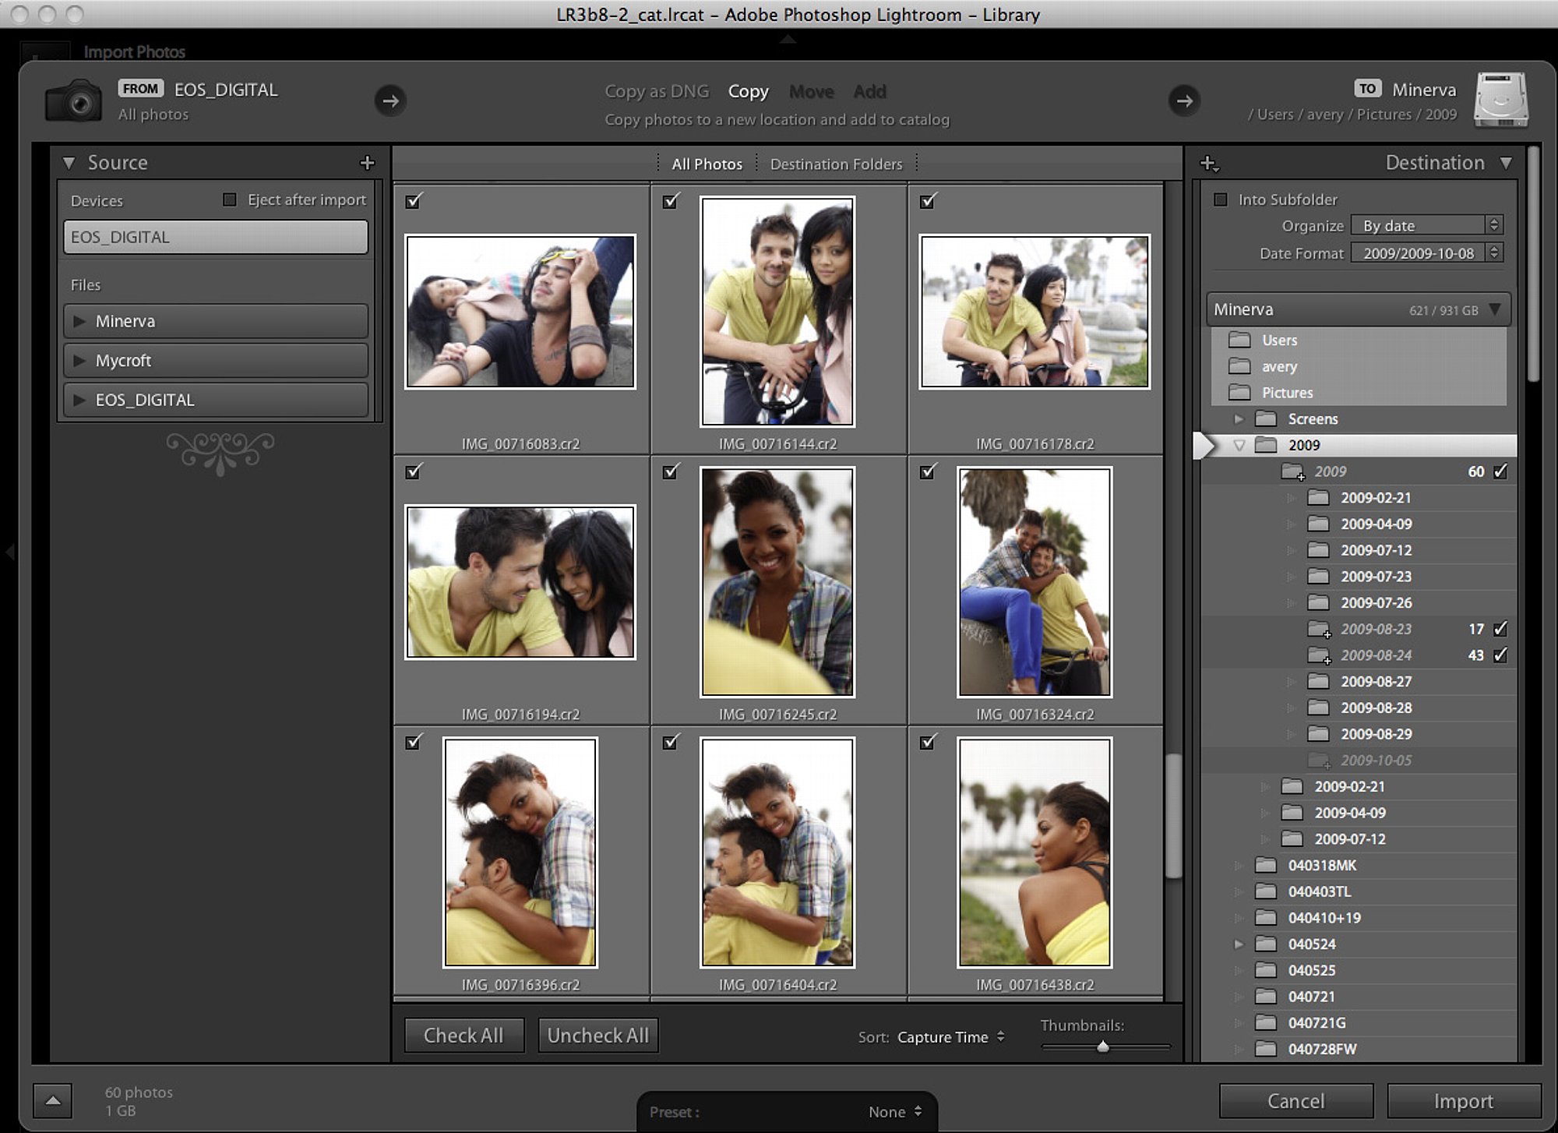Select Add import method
The height and width of the screenshot is (1133, 1558).
(x=869, y=91)
